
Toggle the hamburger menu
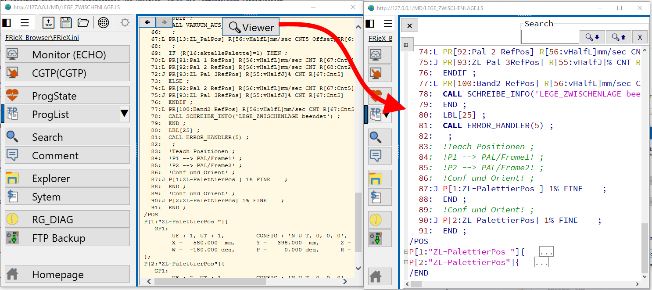pyautogui.click(x=25, y=22)
